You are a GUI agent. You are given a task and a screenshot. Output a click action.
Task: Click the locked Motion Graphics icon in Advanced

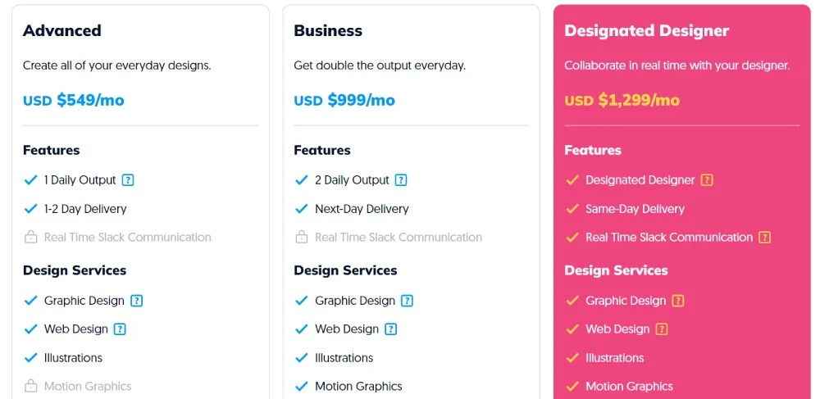coord(31,386)
